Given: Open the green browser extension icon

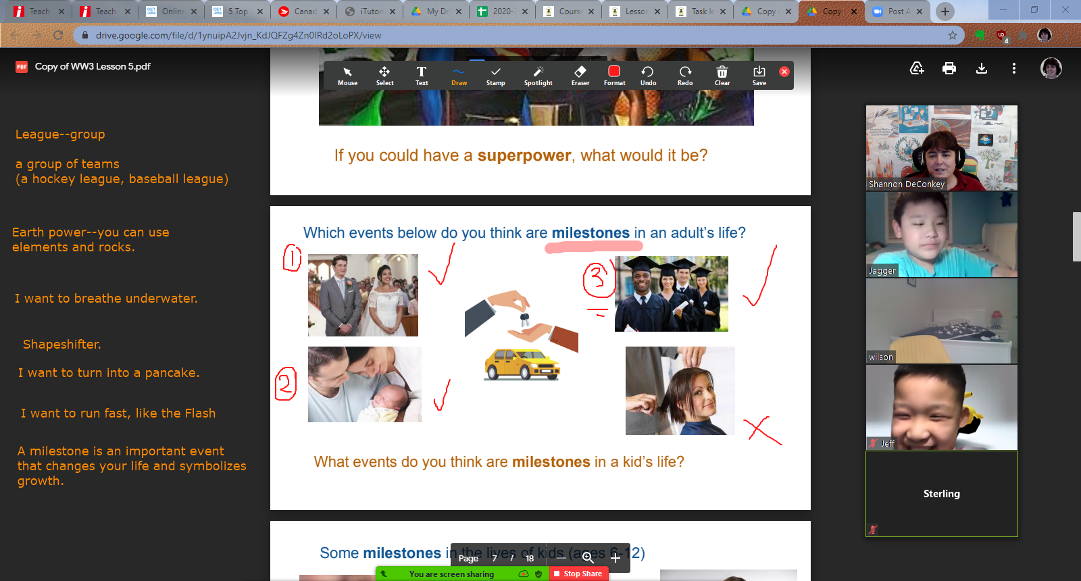Looking at the screenshot, I should click(x=980, y=35).
